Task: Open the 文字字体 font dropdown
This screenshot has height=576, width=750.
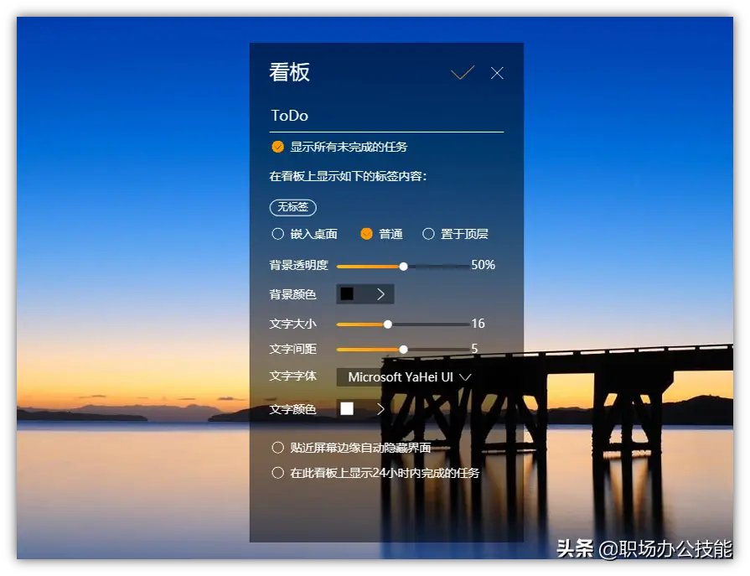Action: [466, 377]
